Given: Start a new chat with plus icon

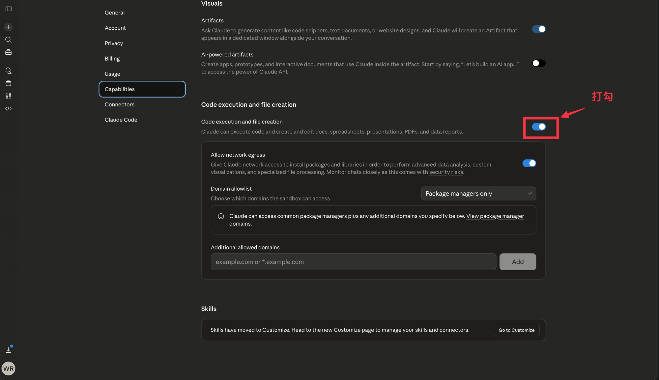Looking at the screenshot, I should tap(9, 27).
